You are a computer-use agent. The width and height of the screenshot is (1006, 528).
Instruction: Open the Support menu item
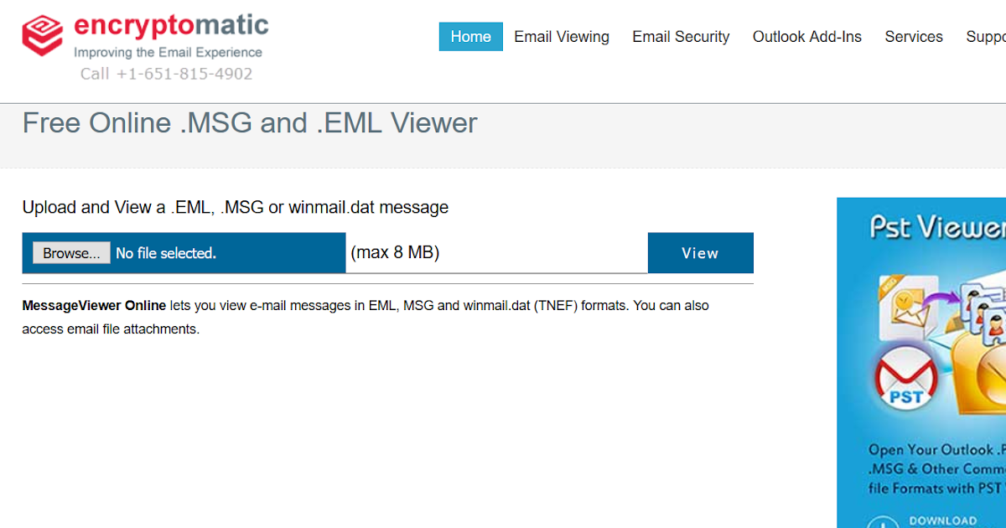point(986,37)
